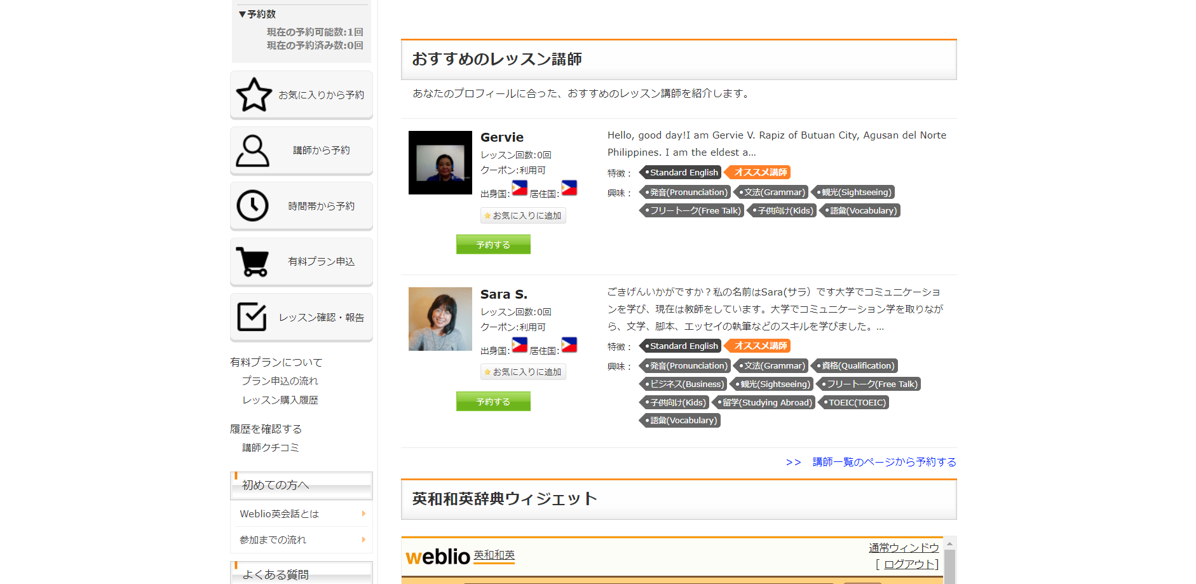Open Sara S.'s profile photo
The image size is (1196, 584).
[x=440, y=319]
